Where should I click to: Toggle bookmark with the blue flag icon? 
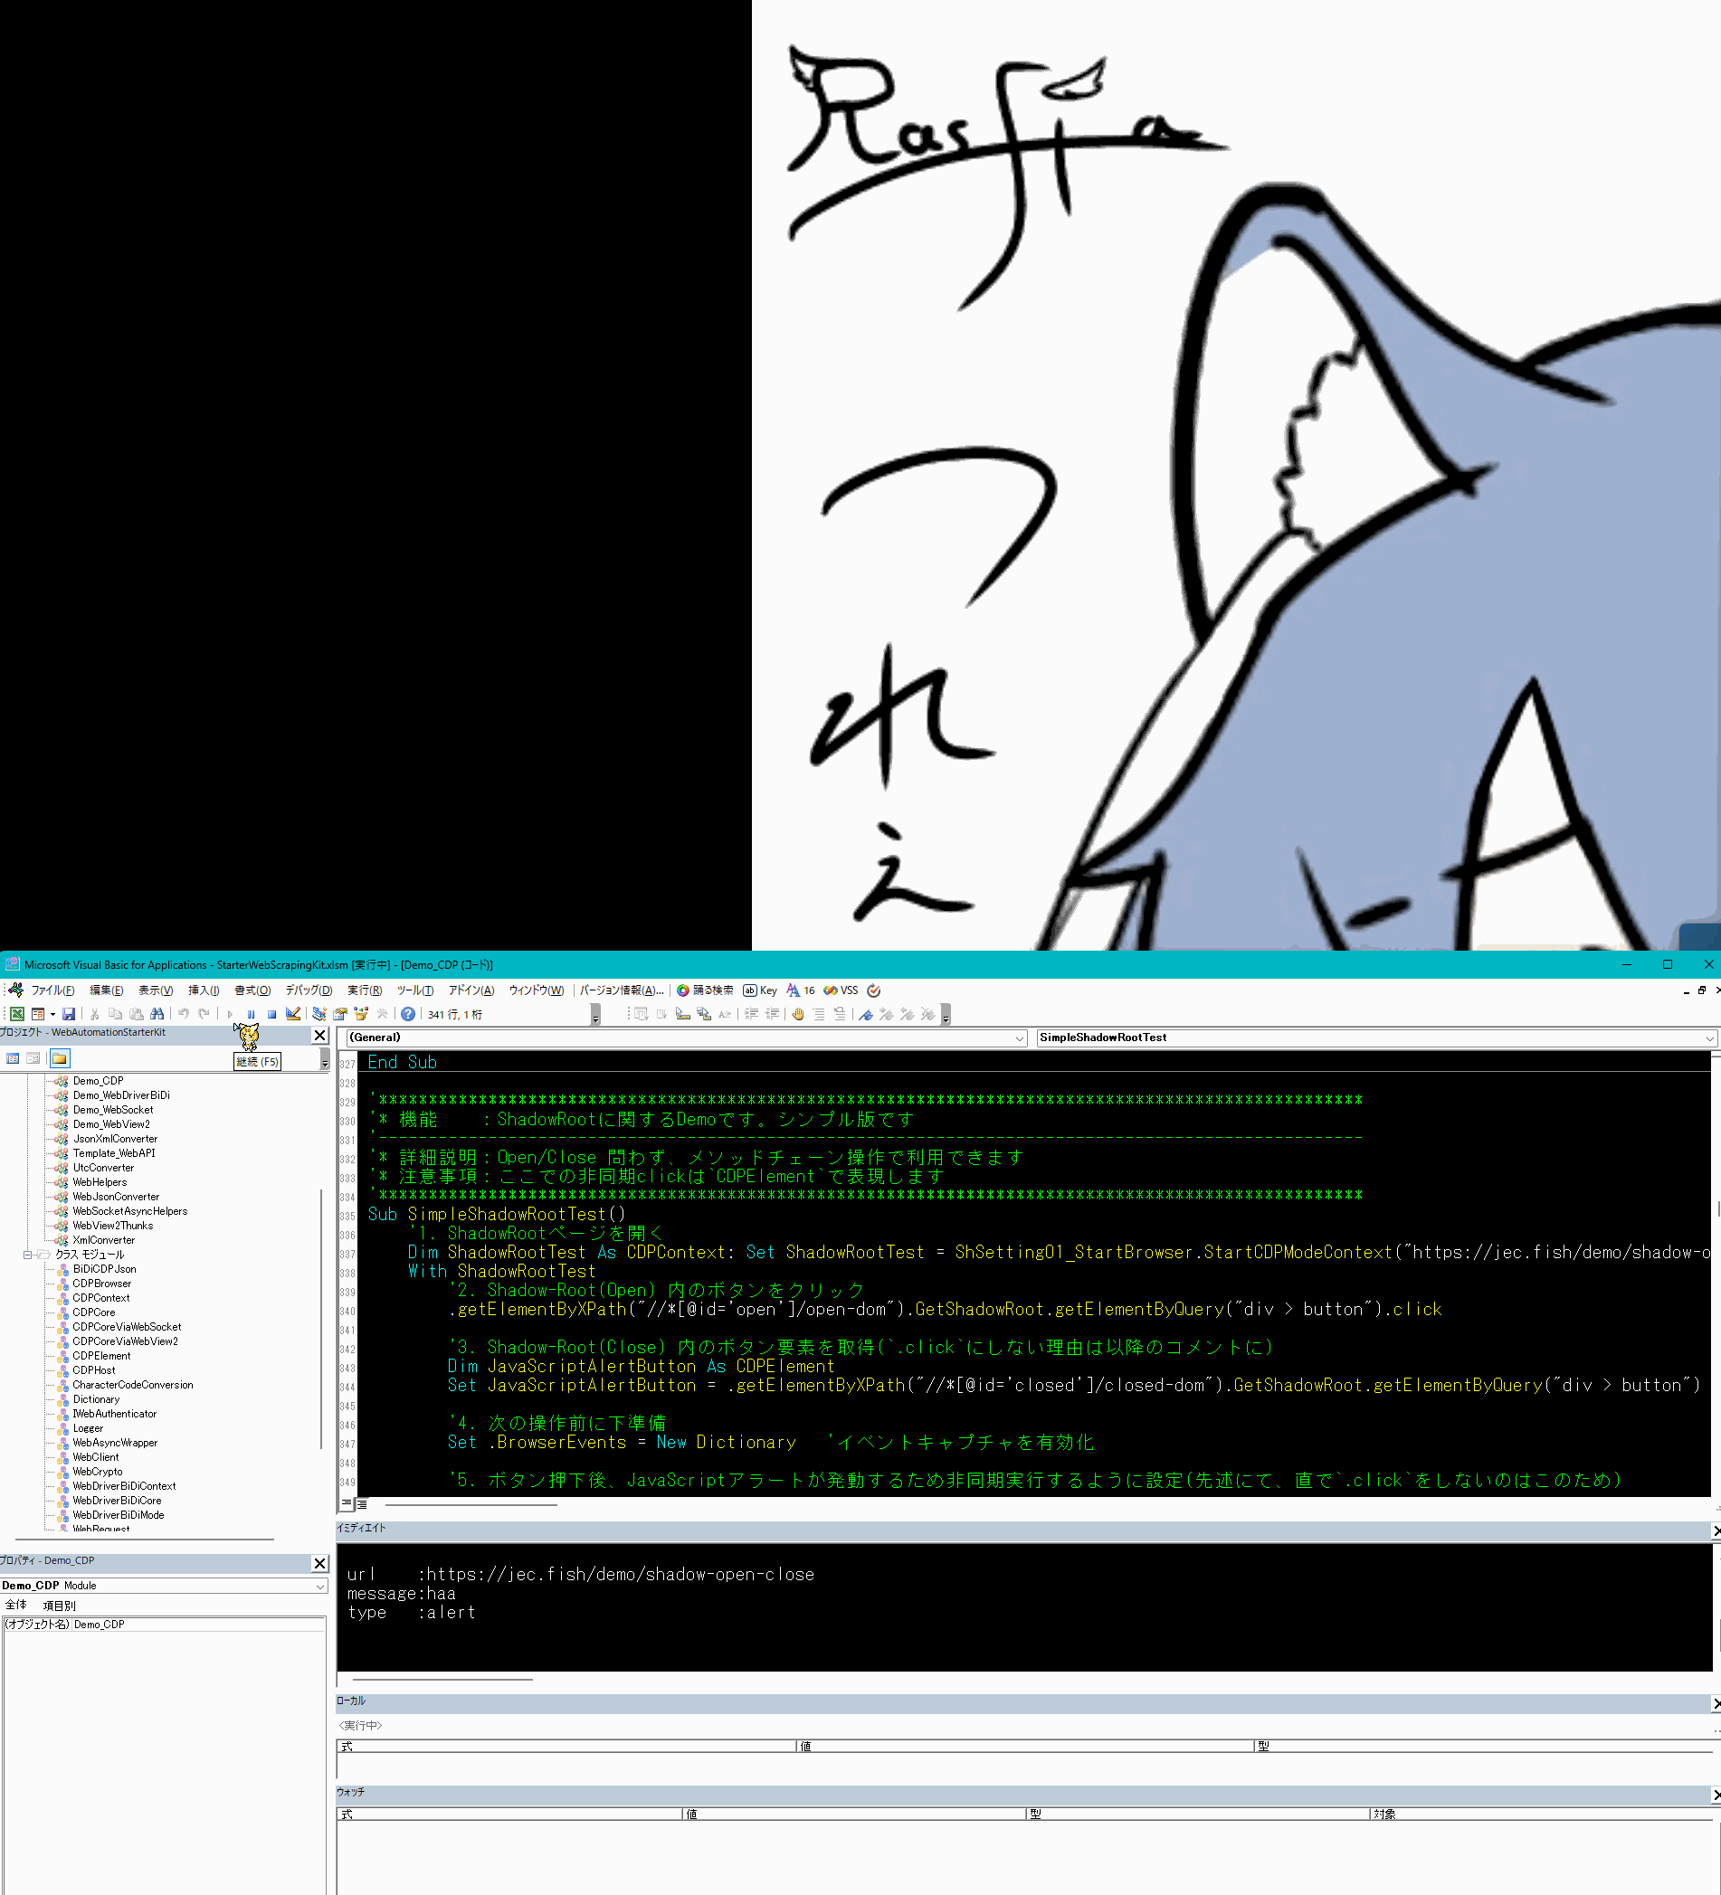click(x=865, y=1014)
